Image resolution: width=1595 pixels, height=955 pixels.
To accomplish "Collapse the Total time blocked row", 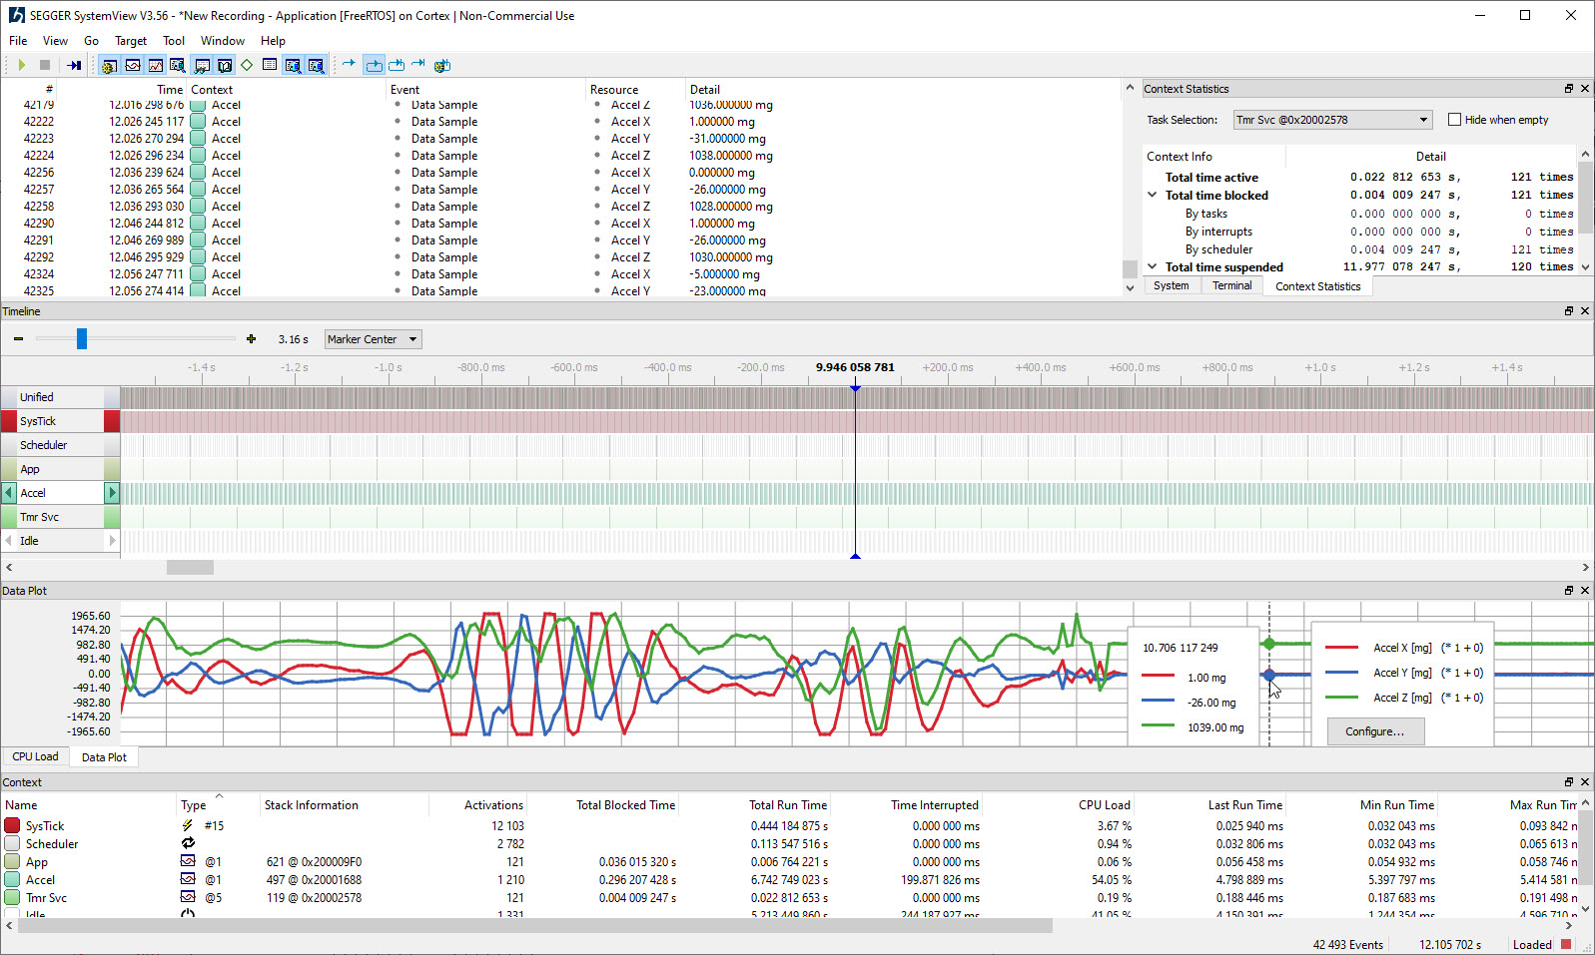I will point(1153,196).
